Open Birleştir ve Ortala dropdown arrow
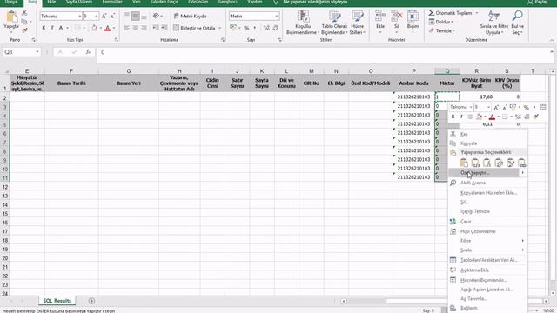The image size is (557, 313). [220, 28]
